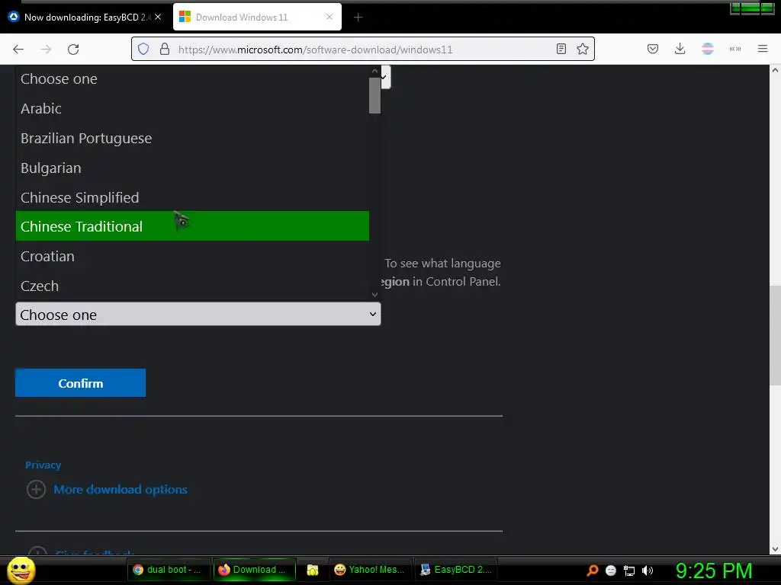781x585 pixels.
Task: Open a new browser tab
Action: coord(358,18)
